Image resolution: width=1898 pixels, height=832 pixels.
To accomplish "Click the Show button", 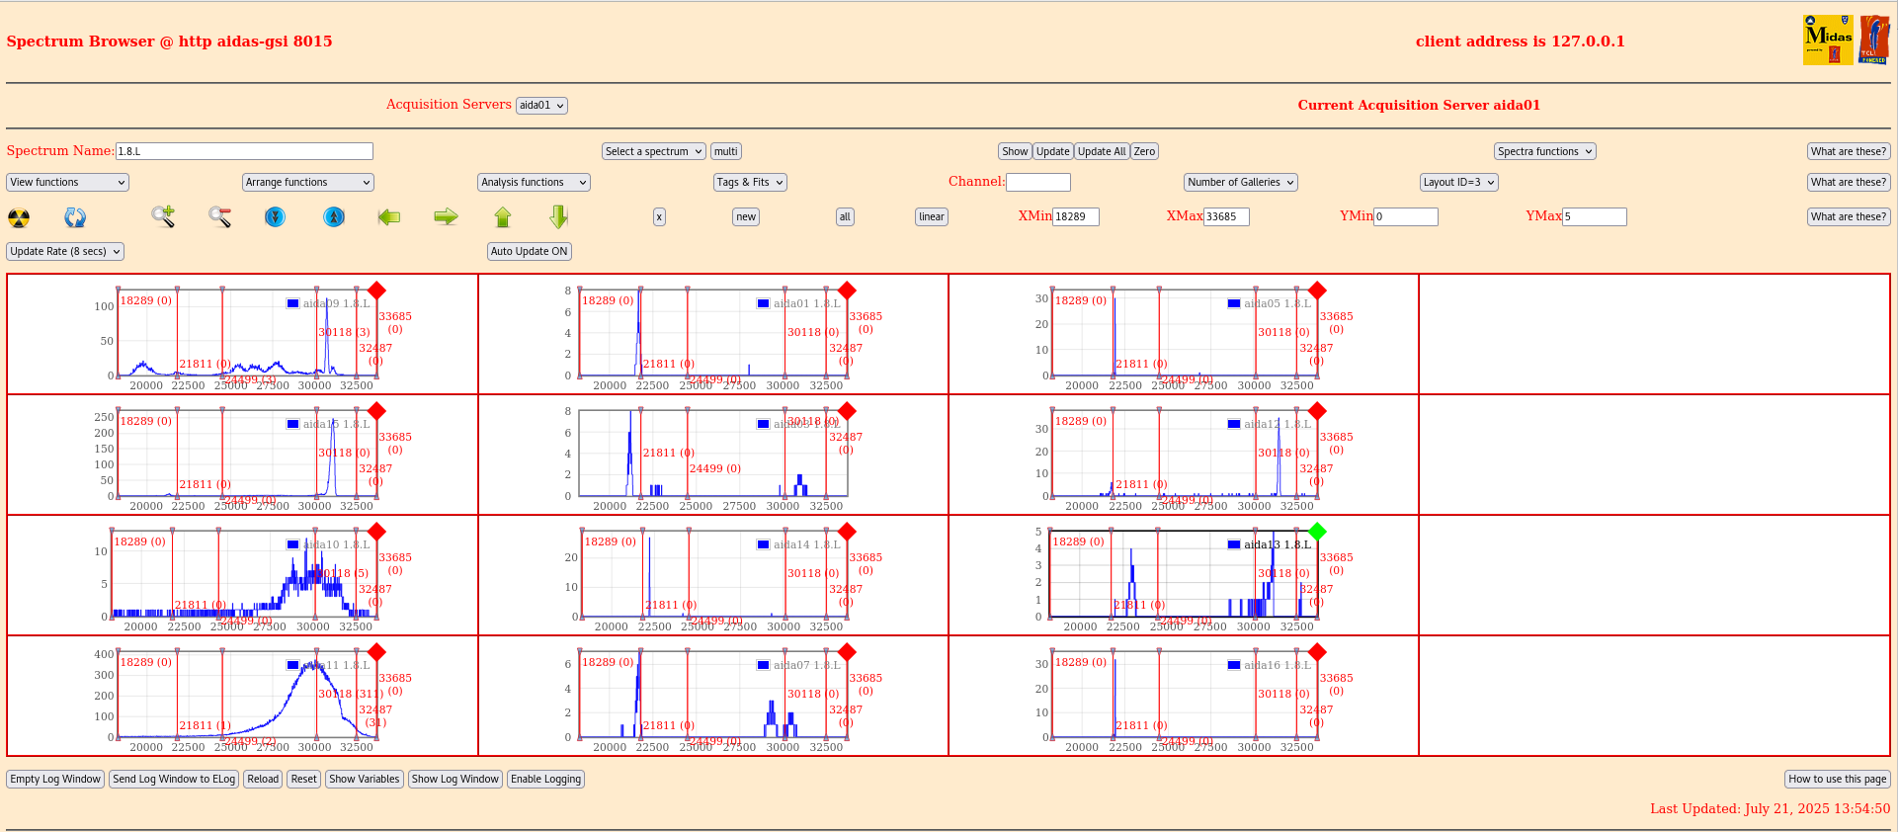I will 1015,152.
